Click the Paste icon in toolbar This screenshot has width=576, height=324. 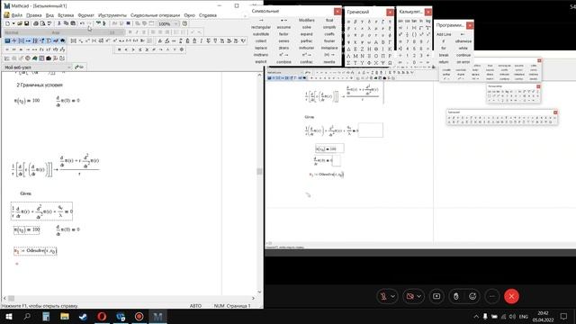(x=73, y=23)
